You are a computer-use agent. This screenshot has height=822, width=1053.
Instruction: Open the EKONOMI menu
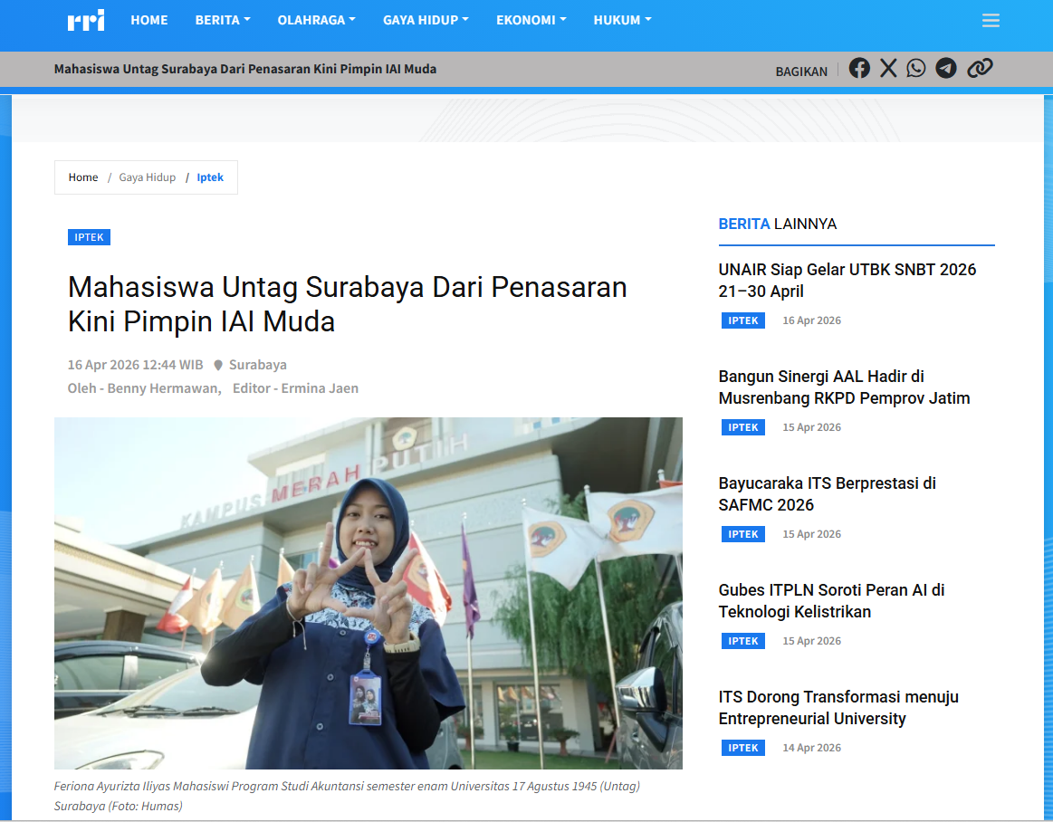click(x=531, y=19)
